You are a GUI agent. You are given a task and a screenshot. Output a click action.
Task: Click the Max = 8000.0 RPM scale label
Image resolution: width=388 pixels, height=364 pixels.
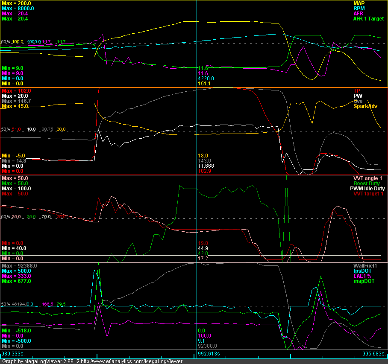click(x=18, y=9)
